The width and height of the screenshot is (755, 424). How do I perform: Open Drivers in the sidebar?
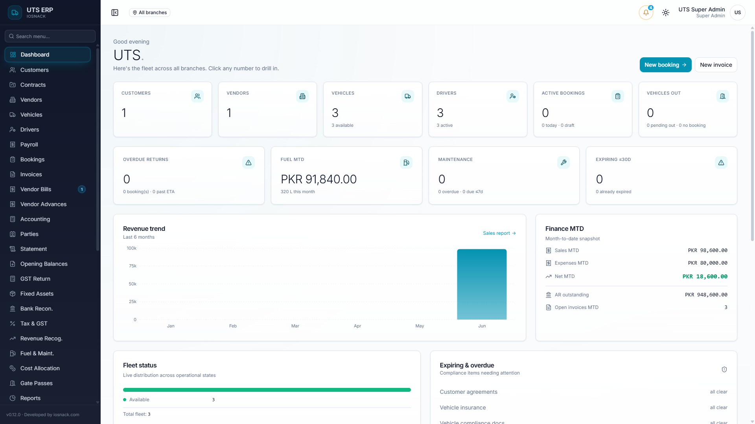click(48, 130)
